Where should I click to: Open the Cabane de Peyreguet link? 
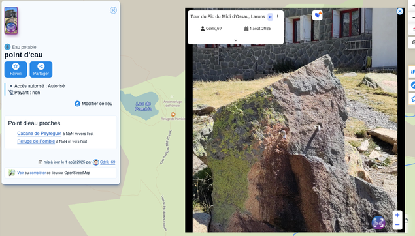click(x=39, y=133)
